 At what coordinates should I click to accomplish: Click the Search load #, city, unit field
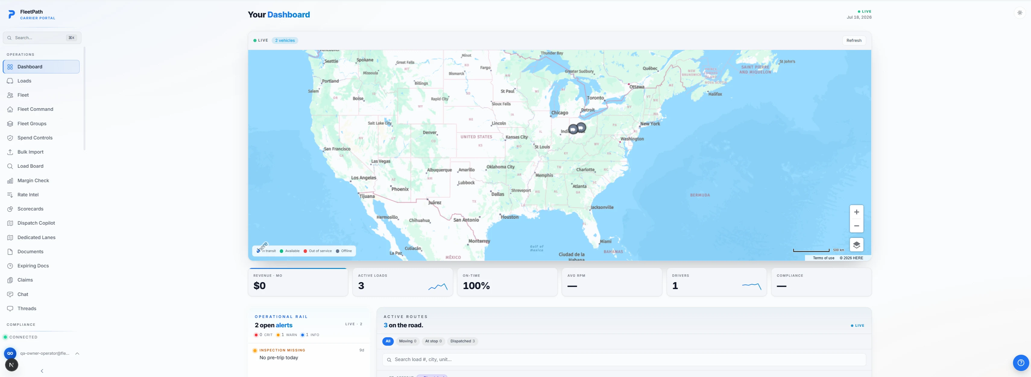[x=624, y=360]
